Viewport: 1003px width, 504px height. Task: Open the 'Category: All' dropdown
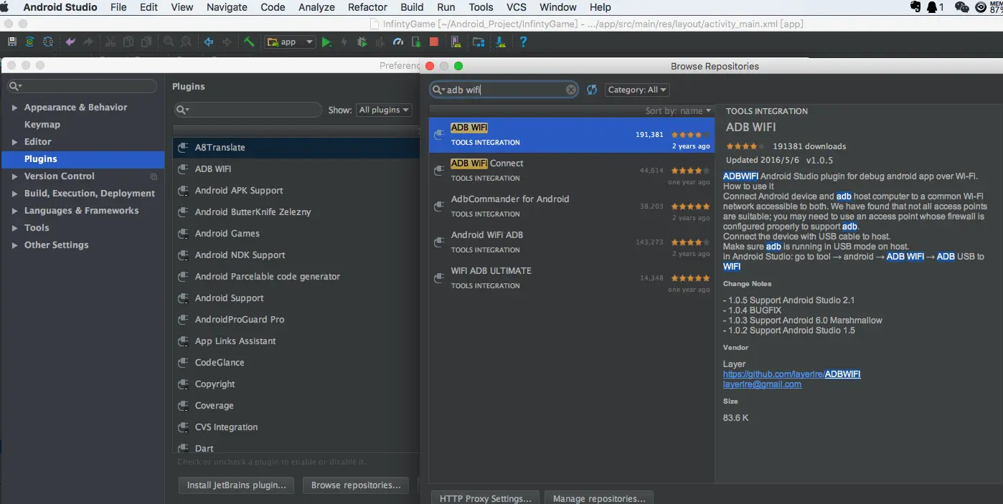coord(637,90)
